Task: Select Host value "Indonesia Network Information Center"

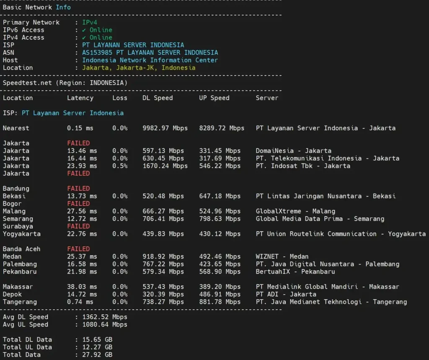Action: (x=150, y=60)
